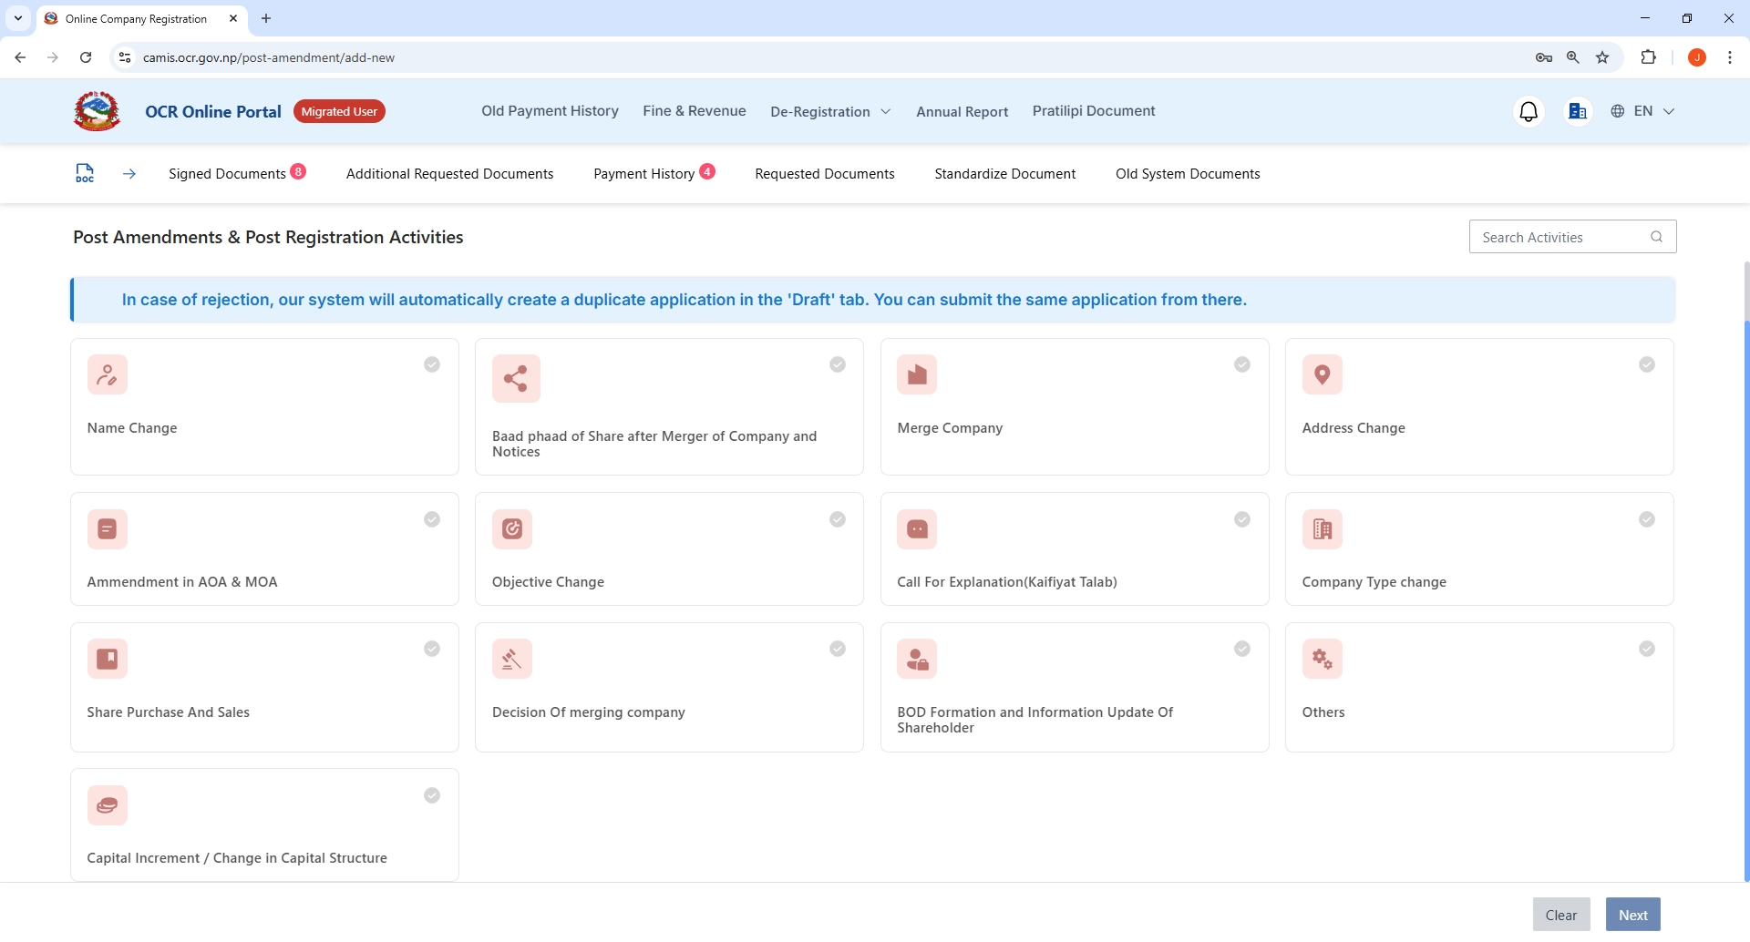
Task: Click the Merge Company icon
Action: 917,374
